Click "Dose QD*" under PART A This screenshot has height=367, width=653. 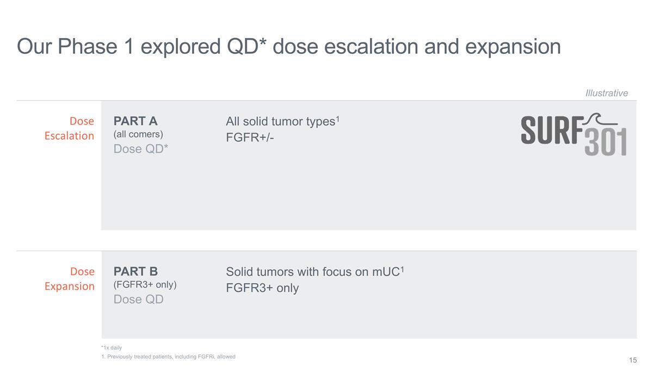[x=141, y=148]
